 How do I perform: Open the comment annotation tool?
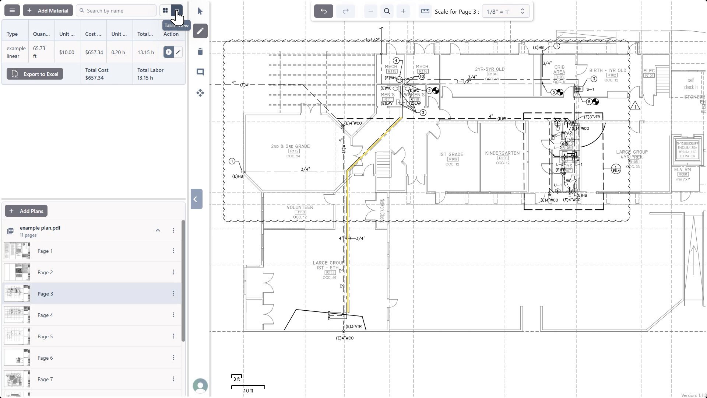click(x=200, y=72)
